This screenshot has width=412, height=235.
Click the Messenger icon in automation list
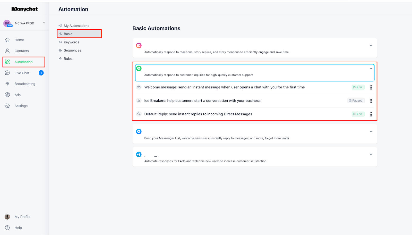pos(139,132)
